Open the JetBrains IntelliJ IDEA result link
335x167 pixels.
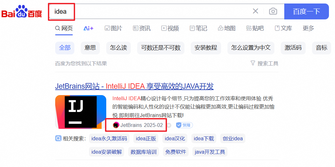pos(134,86)
